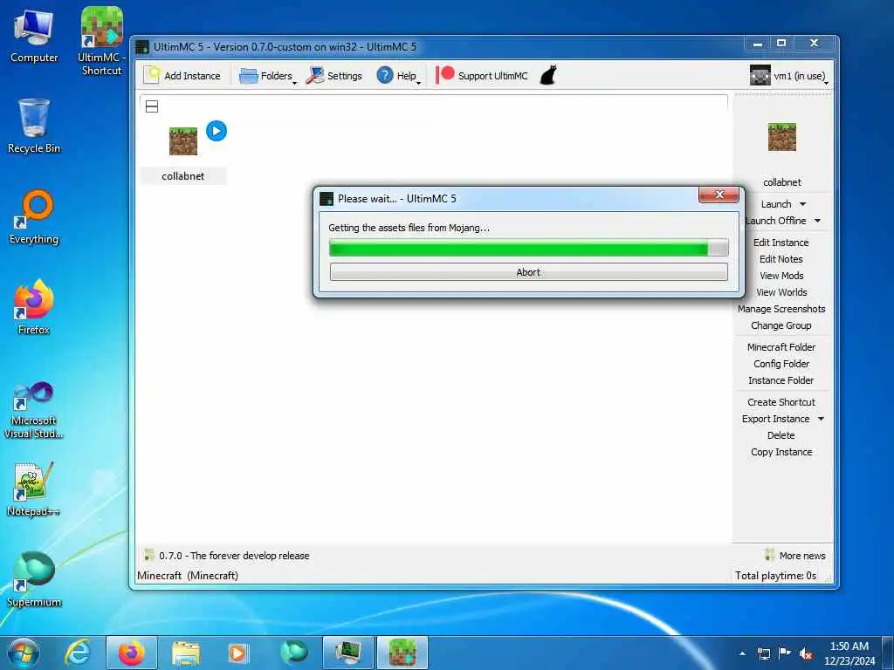
Task: Click the Supermium taskbar icon
Action: 294,653
